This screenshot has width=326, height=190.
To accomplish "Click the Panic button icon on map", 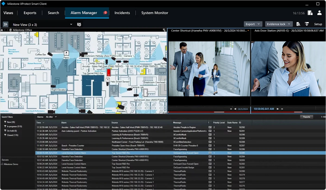I will click(x=66, y=53).
